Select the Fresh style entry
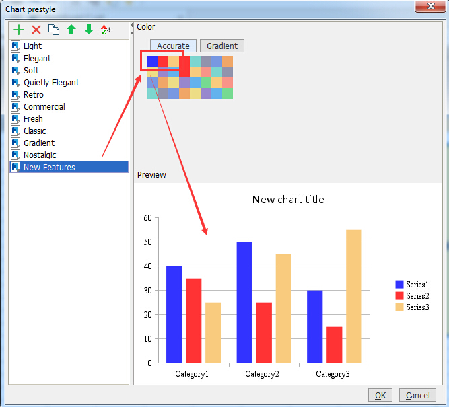 [69, 119]
